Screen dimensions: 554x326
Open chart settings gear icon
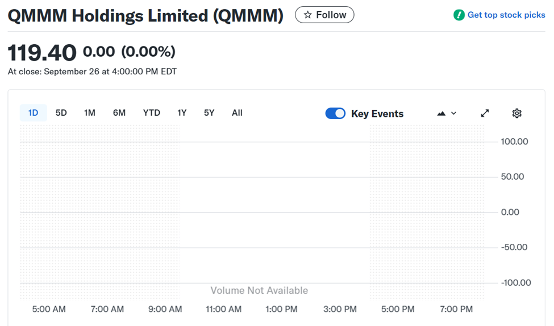pos(516,113)
